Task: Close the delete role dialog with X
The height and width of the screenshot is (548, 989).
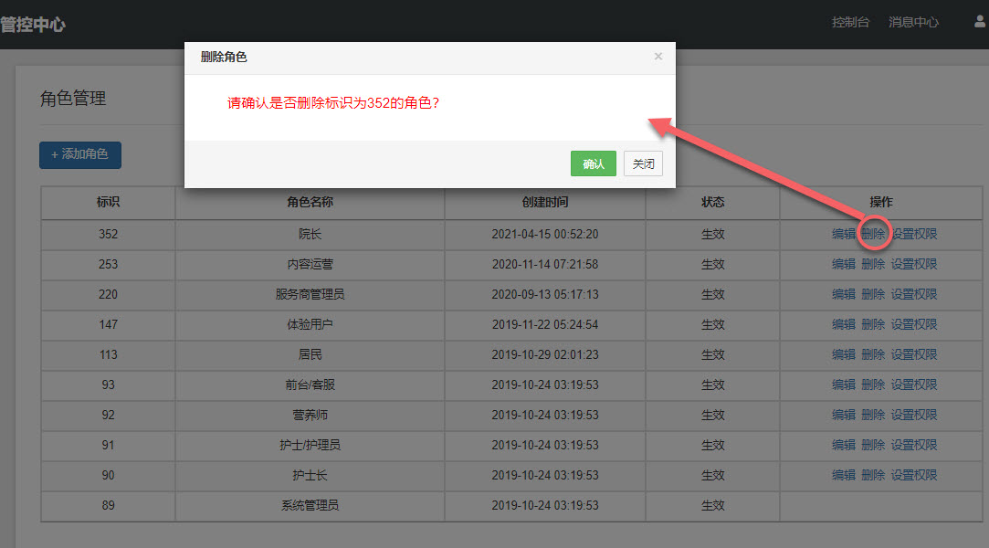Action: point(658,57)
